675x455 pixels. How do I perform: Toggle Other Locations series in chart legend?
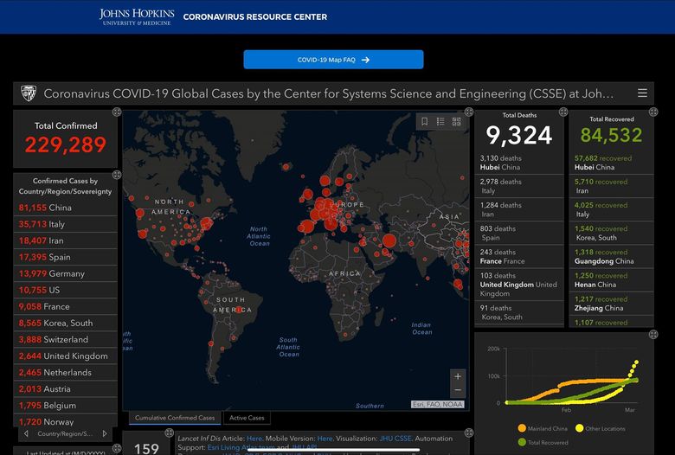pos(600,428)
